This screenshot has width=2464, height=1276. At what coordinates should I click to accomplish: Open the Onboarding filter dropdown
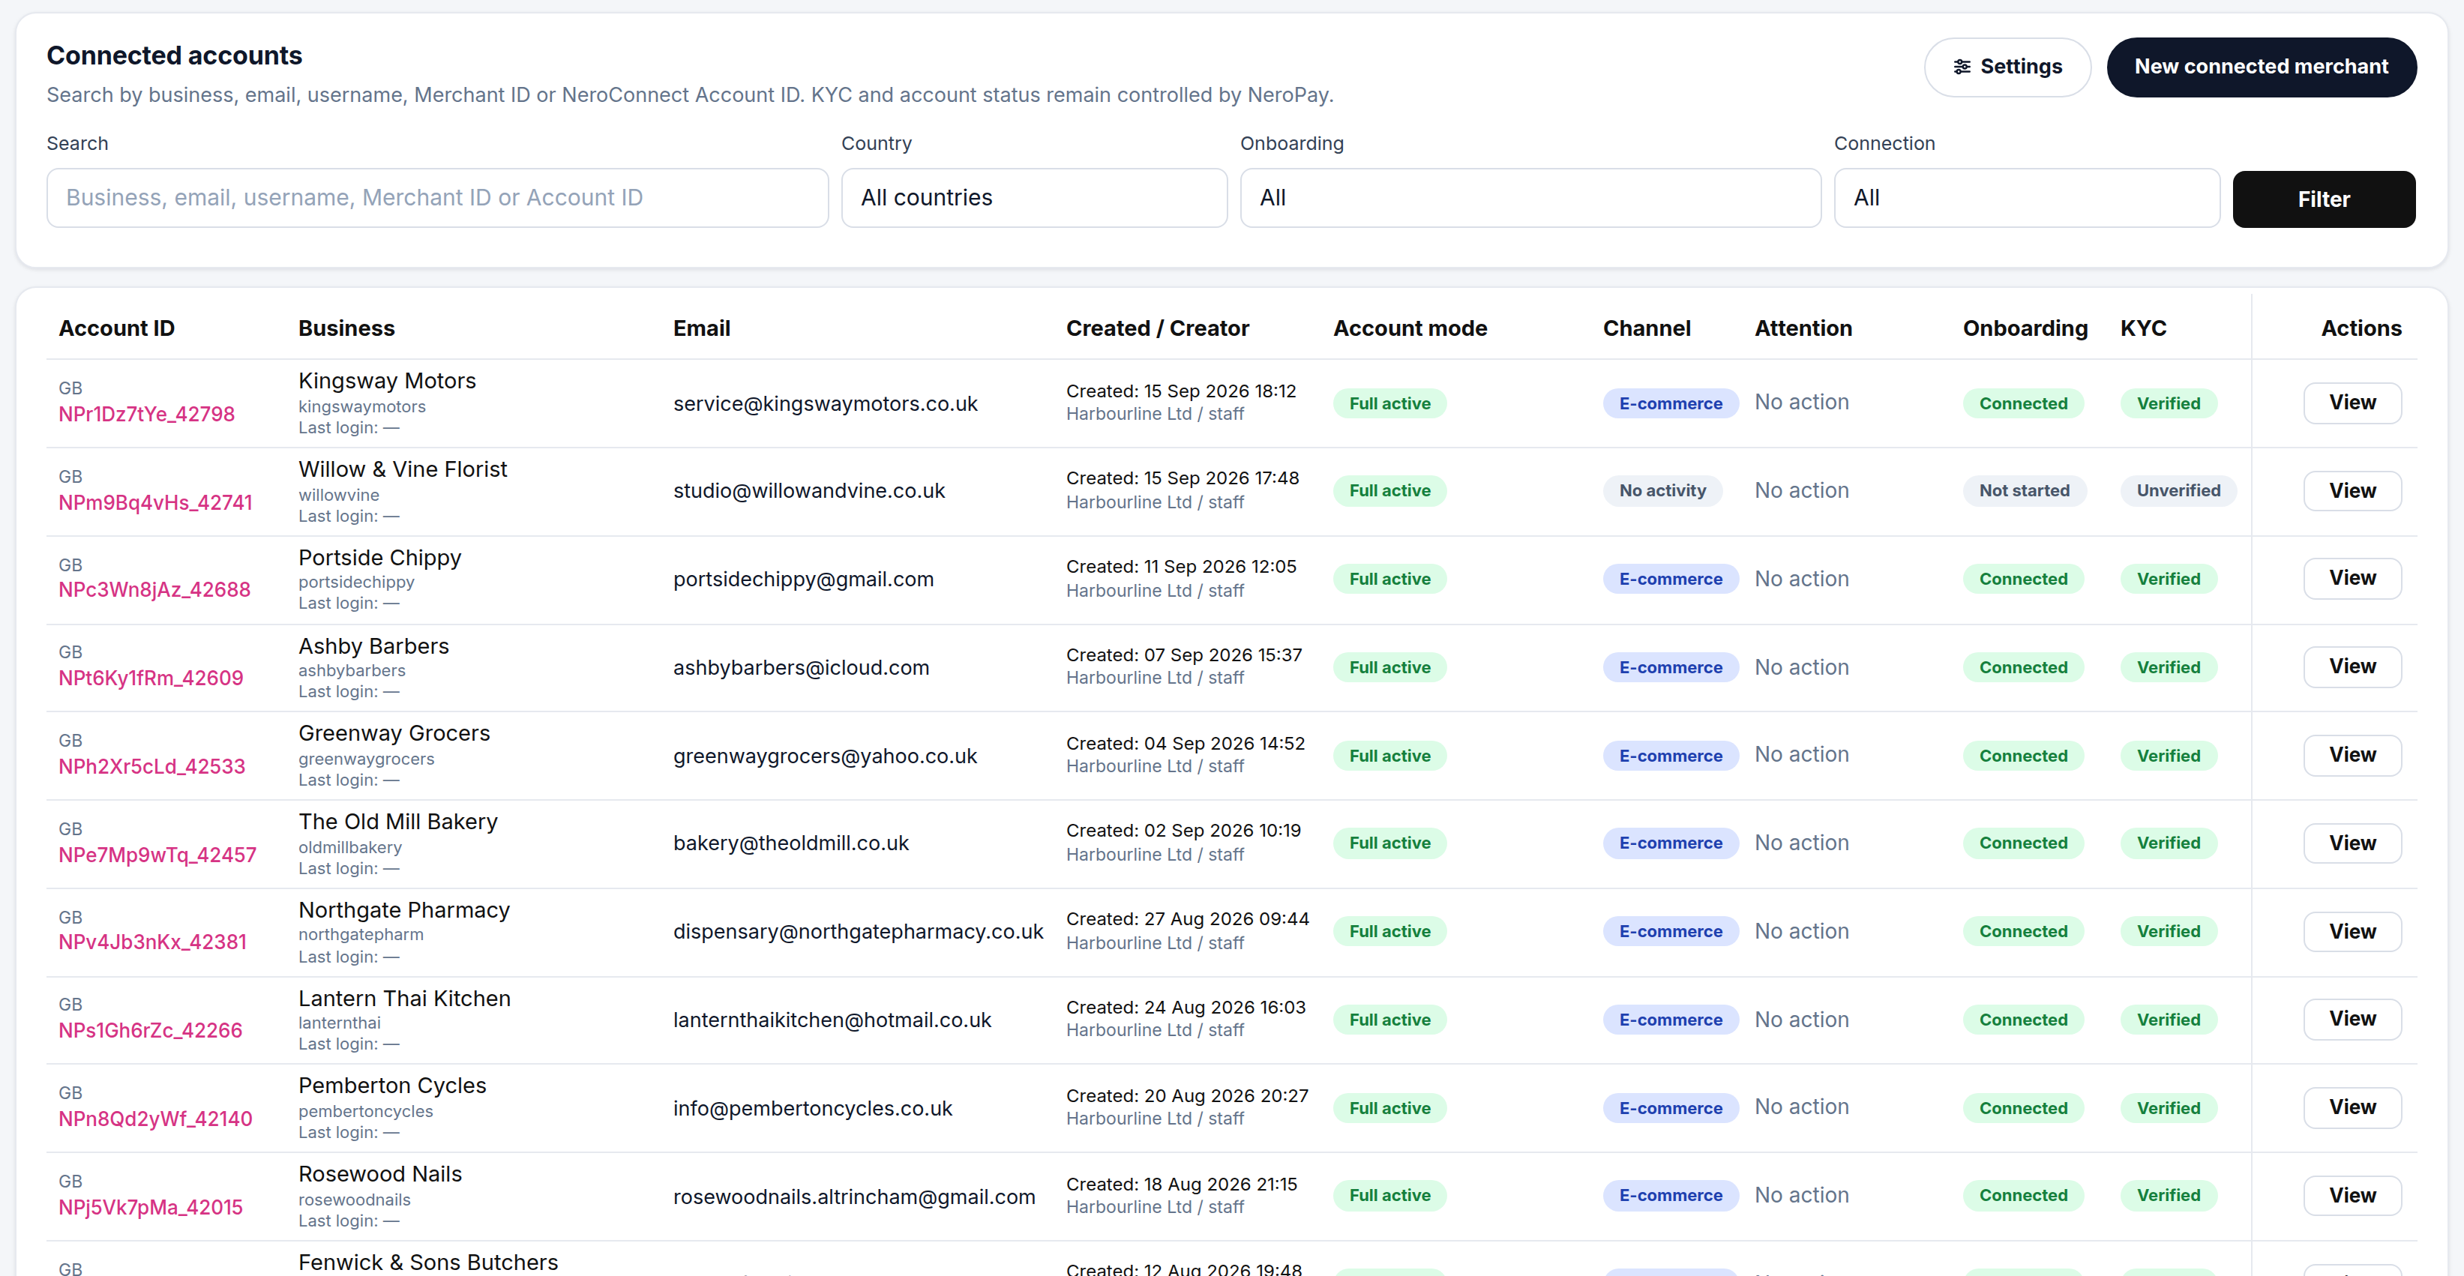pos(1530,198)
